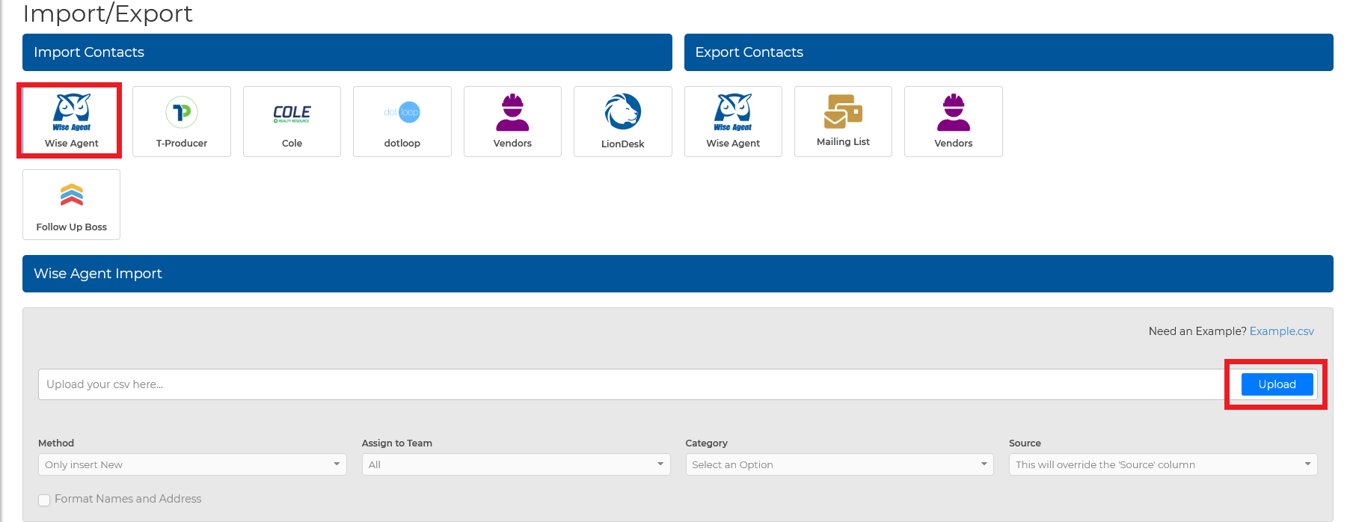Image resolution: width=1356 pixels, height=522 pixels.
Task: Select Wise Agent export icon under Export Contacts
Action: (733, 121)
